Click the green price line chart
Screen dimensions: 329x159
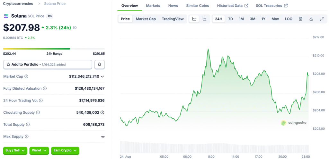214,88
